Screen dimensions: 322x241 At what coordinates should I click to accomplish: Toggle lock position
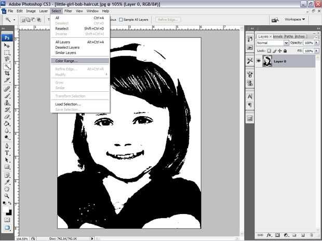tap(280, 51)
